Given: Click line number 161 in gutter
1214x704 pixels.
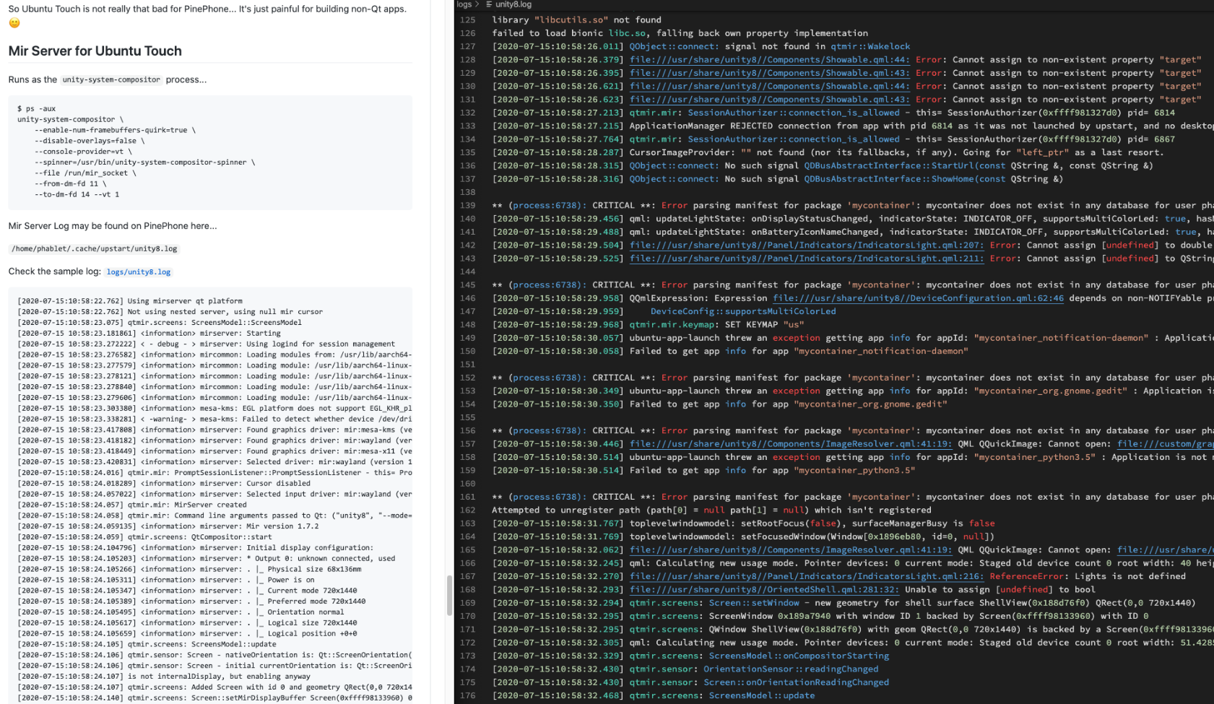Looking at the screenshot, I should (x=468, y=497).
